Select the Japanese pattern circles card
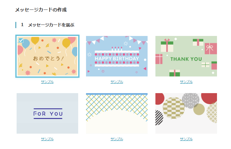The width and height of the screenshot is (231, 149). click(186, 113)
